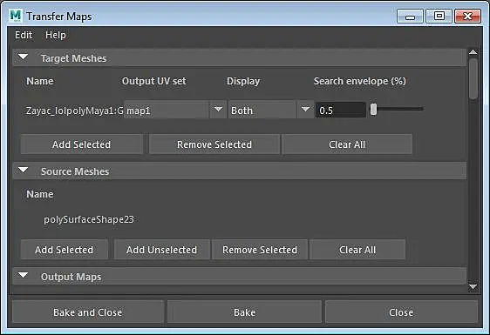Select polySurfaceShape23 in source list
This screenshot has width=490, height=335.
tap(89, 219)
